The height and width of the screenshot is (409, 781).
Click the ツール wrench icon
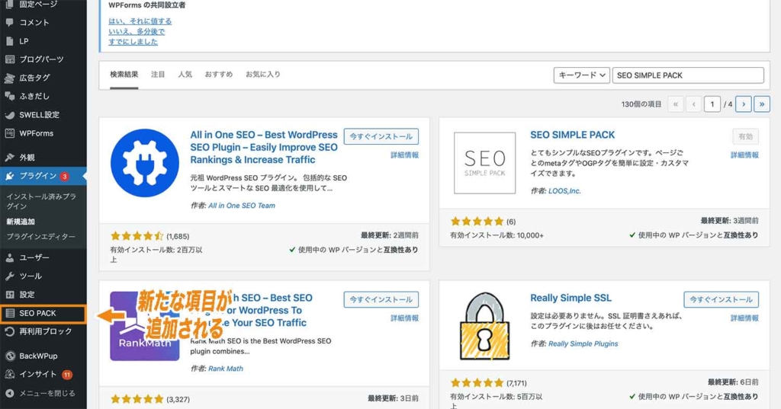coord(9,276)
